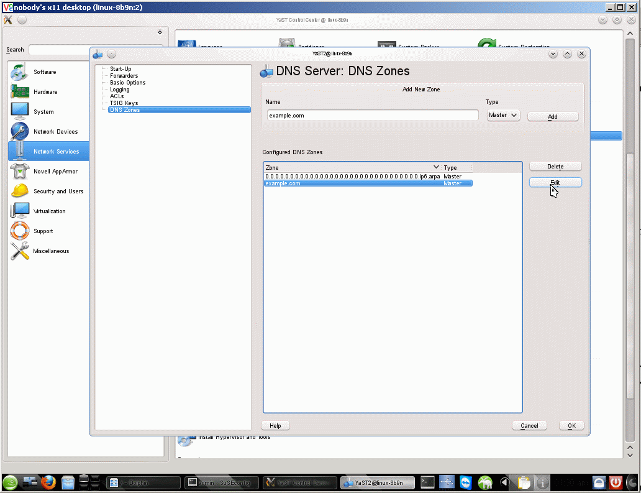Sort by the Type column header

[x=457, y=167]
